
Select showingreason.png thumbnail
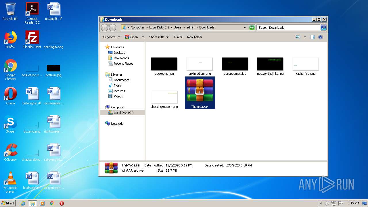(x=164, y=99)
